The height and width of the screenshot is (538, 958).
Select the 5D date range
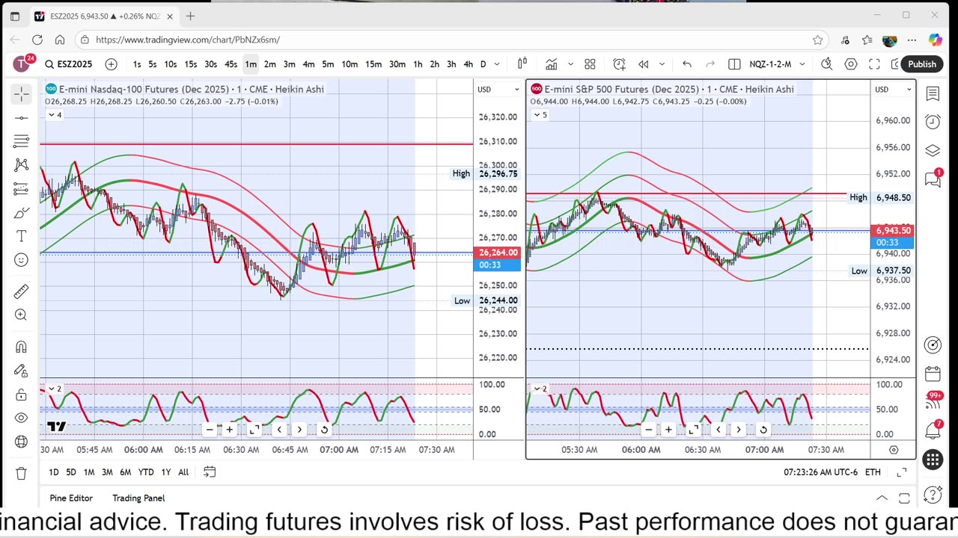click(x=71, y=472)
